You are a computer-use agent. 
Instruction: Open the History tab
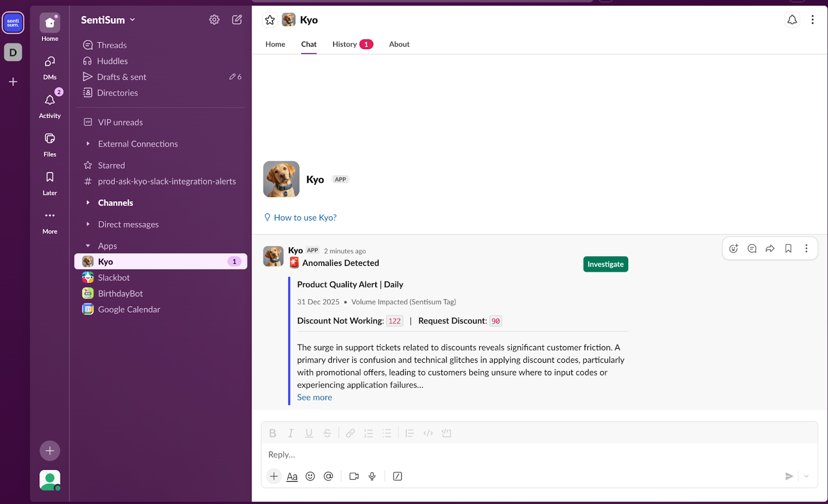coord(352,44)
